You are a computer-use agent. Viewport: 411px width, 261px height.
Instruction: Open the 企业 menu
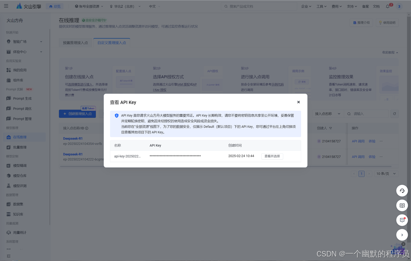(306, 6)
